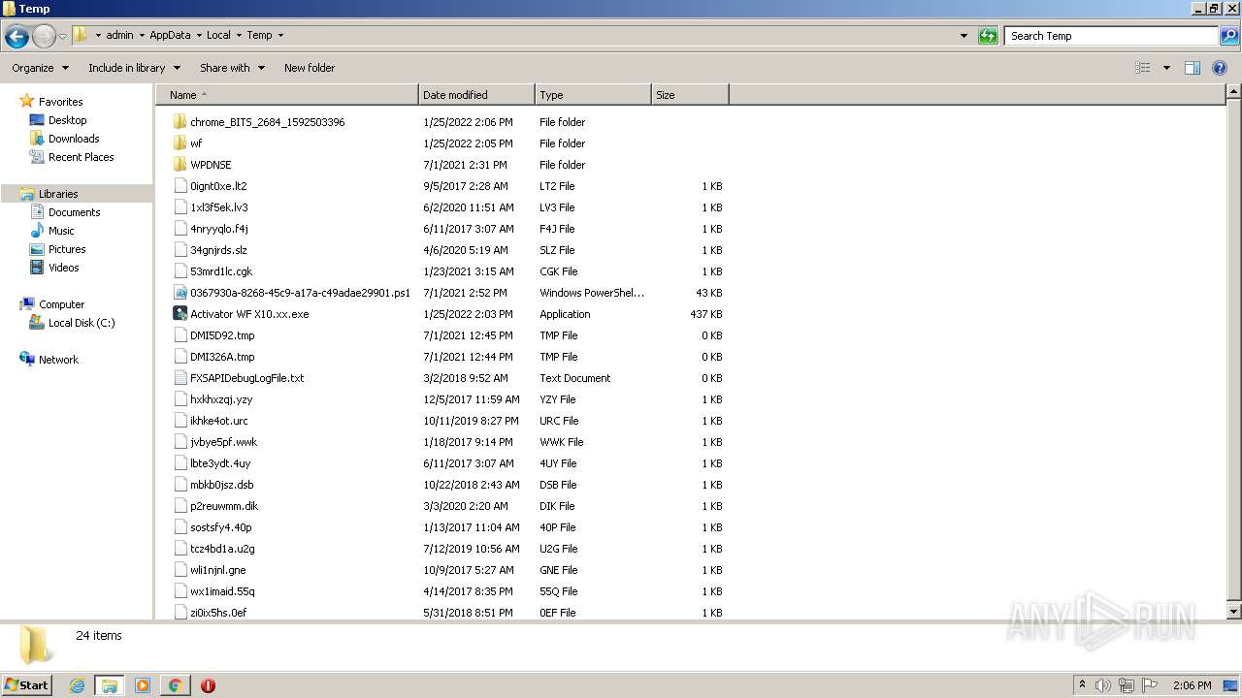Select the PowerShell script .ps1 file icon
Screen dimensions: 1242x698
coord(180,293)
